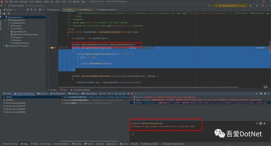Expand the Properties node
Image resolution: width=271 pixels, height=146 pixels.
9,26
